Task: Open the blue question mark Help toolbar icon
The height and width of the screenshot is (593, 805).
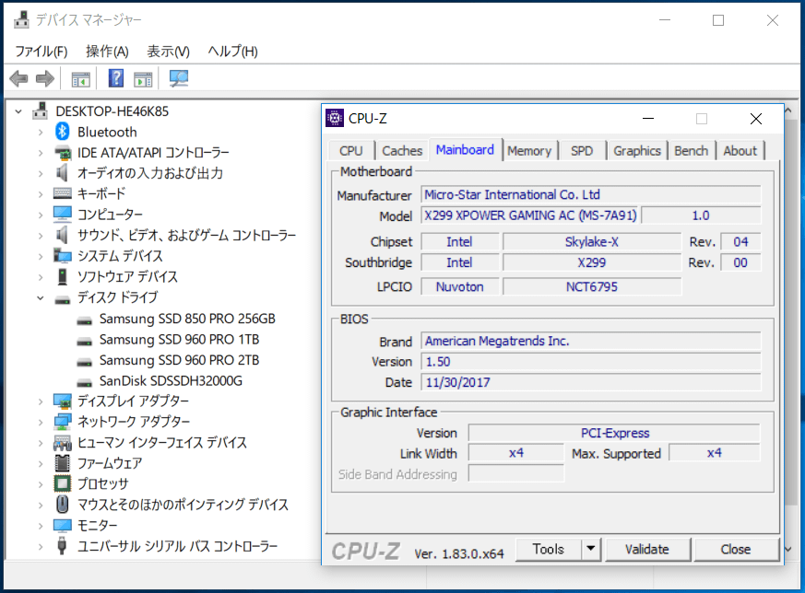Action: (116, 78)
